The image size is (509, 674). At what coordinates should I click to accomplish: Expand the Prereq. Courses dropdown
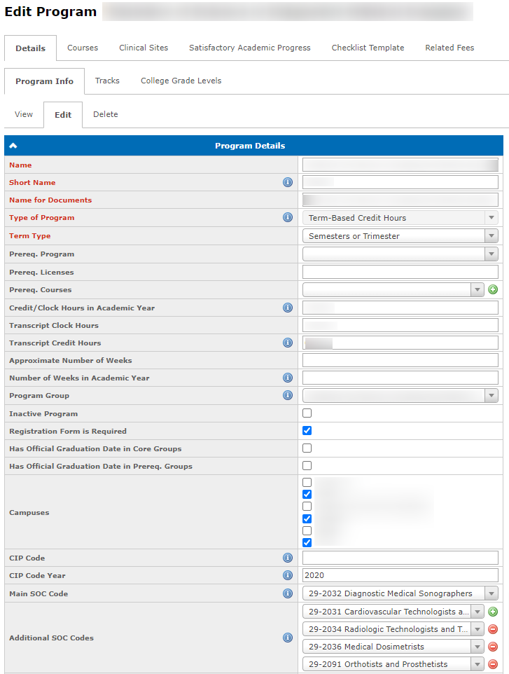pos(393,290)
